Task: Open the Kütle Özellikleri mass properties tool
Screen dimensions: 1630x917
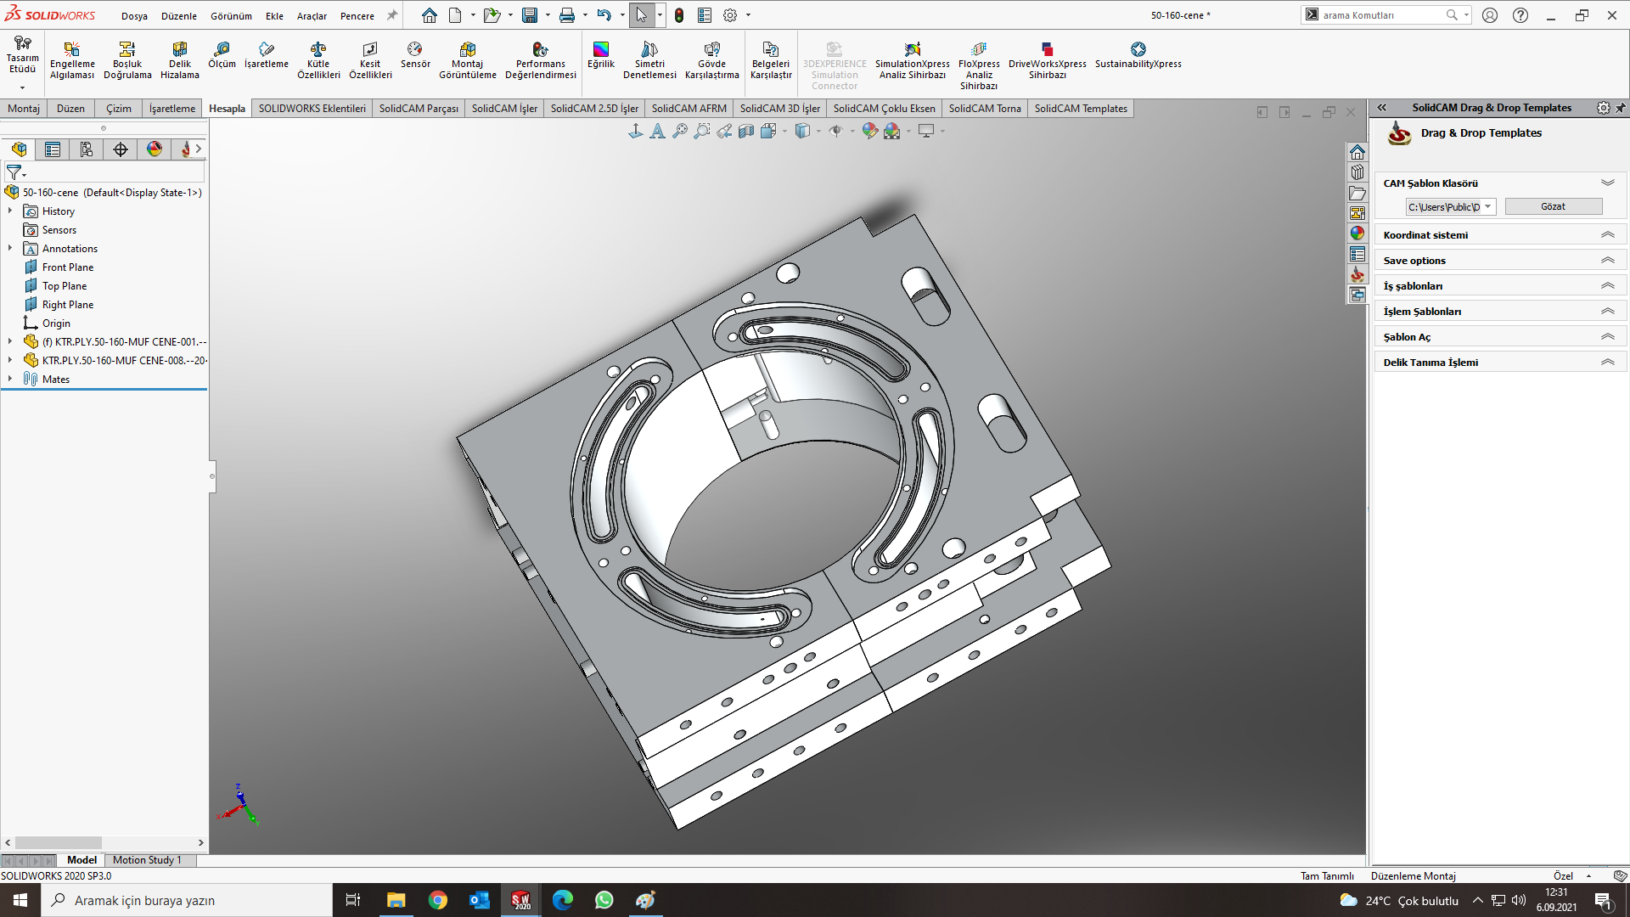Action: pos(318,60)
